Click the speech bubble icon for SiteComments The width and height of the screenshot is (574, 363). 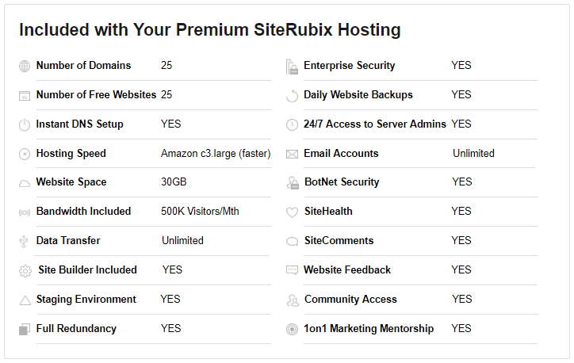[x=292, y=242]
